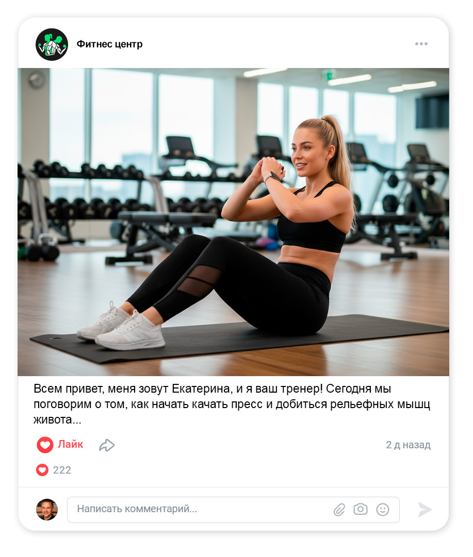Open the three-dot post options menu
Viewport: 473px width, 557px height.
421,44
